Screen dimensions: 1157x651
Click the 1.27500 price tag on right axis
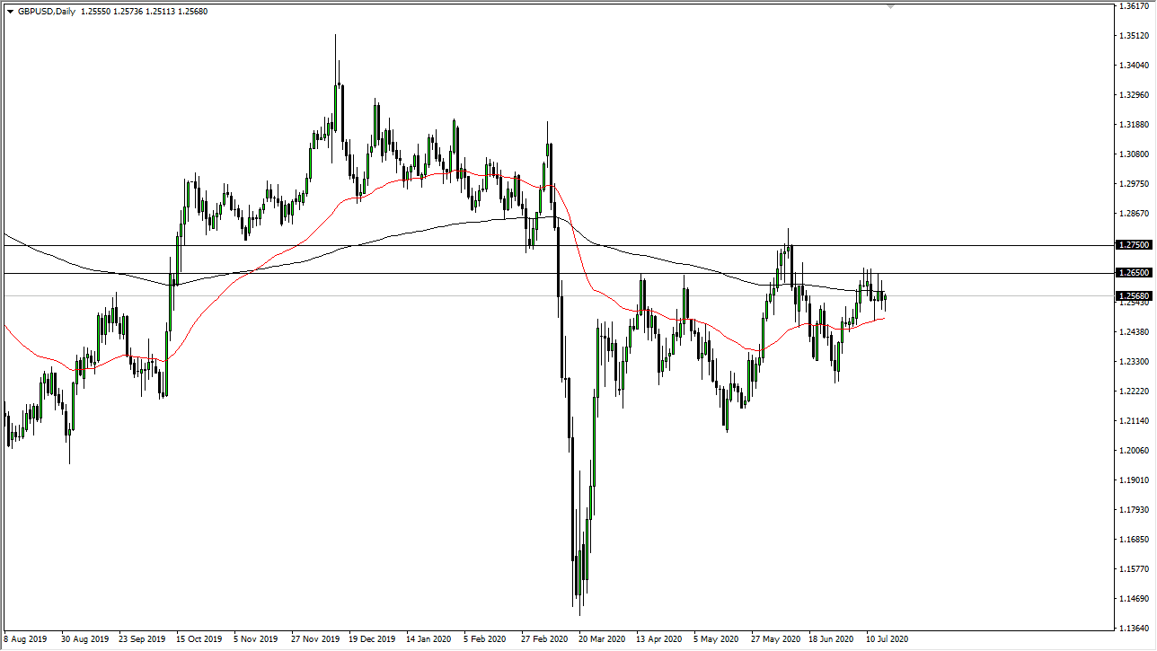[x=1134, y=243]
